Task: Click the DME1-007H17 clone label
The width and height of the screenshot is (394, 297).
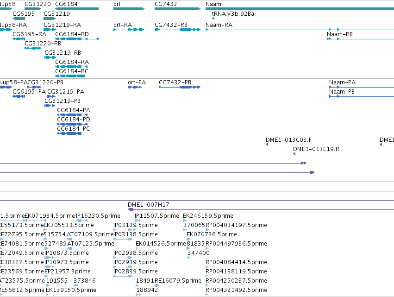Action: tap(149, 205)
